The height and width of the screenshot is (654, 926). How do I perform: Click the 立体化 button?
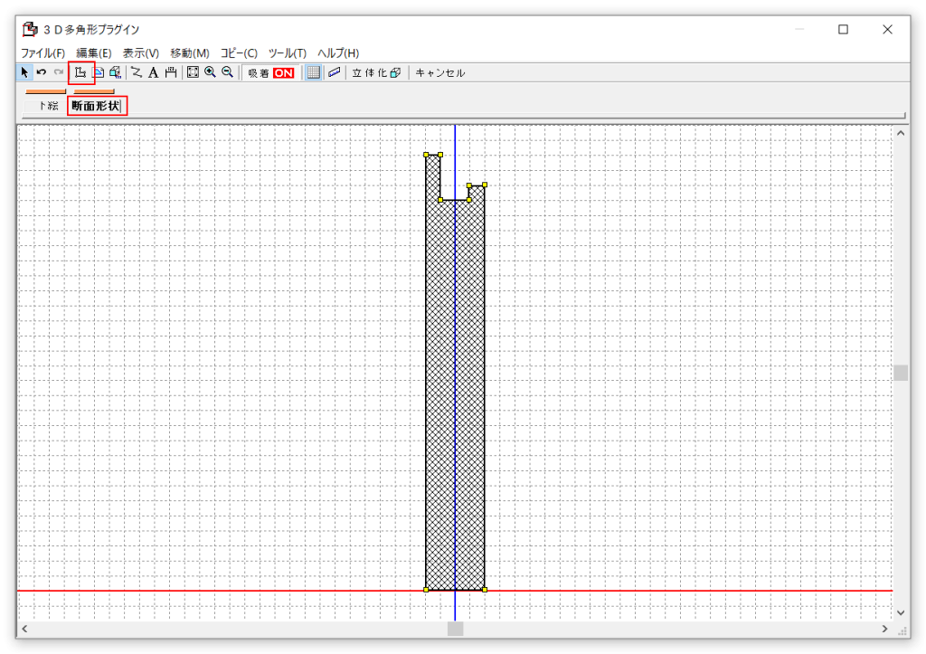pyautogui.click(x=376, y=73)
